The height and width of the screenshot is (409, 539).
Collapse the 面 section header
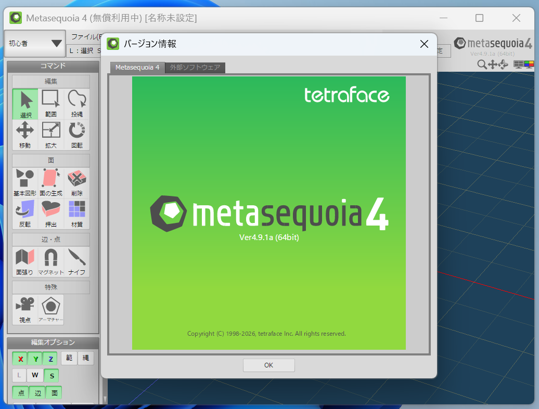51,161
